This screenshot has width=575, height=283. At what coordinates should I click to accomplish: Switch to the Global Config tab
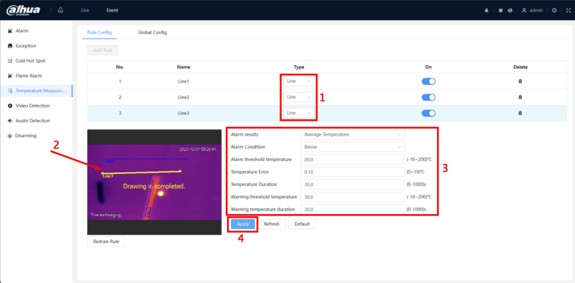point(152,32)
